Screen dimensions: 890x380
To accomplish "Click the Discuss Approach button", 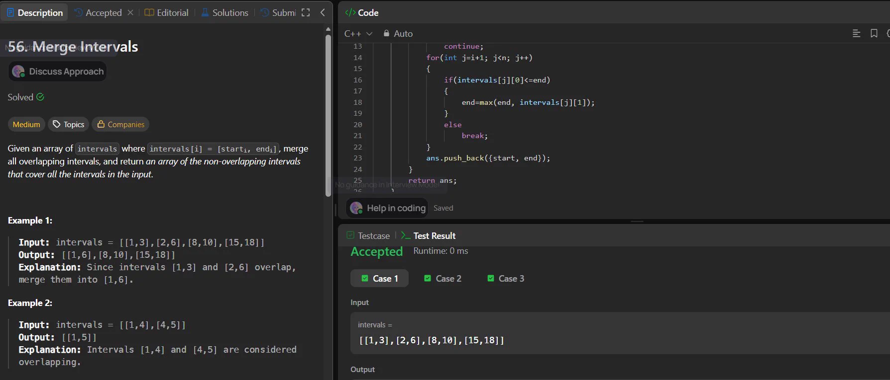I will 58,72.
